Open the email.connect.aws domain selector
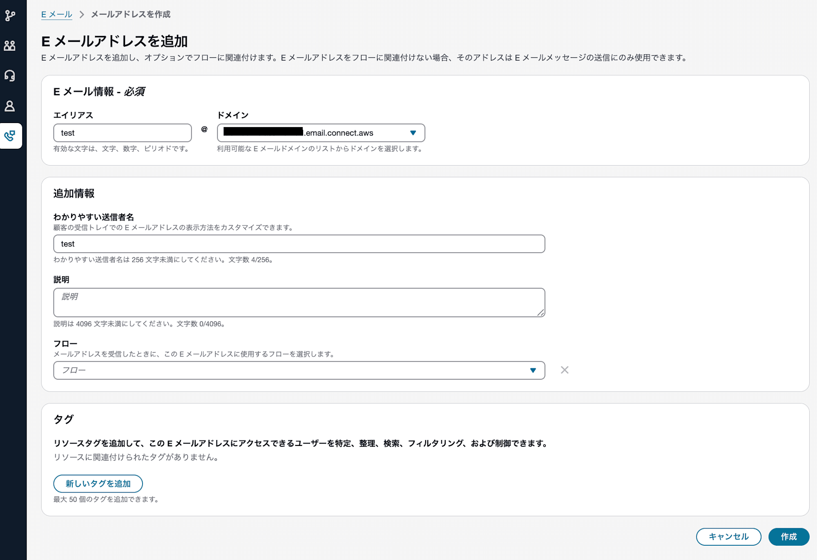Image resolution: width=817 pixels, height=560 pixels. [321, 133]
